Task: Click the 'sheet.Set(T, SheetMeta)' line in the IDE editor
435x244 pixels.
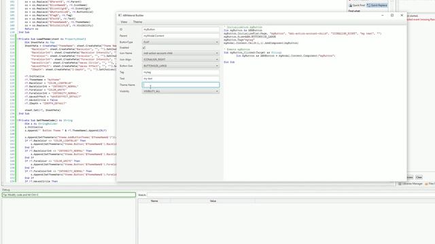Action: (x=42, y=110)
